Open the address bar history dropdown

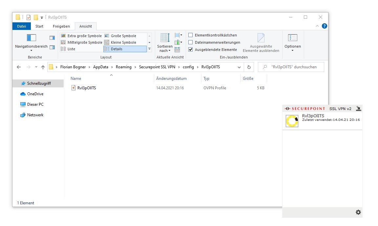(x=239, y=67)
